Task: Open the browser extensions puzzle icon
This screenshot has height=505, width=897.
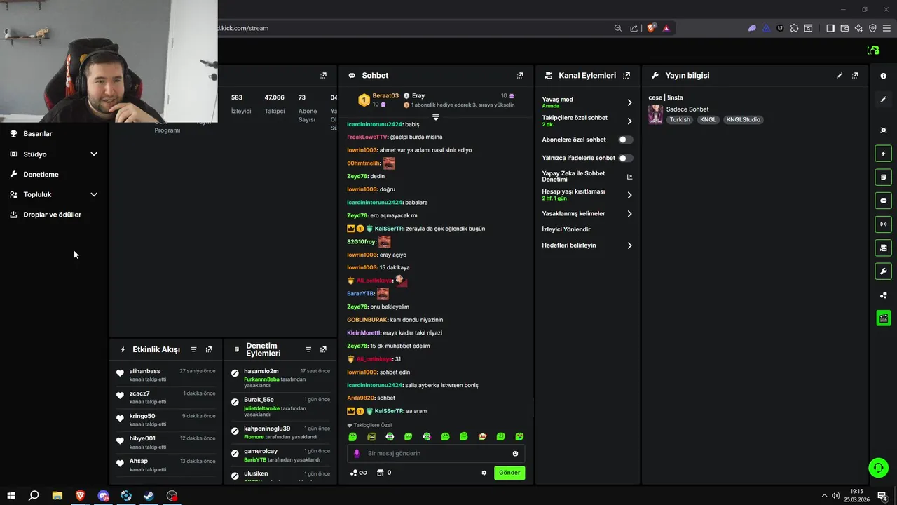Action: tap(794, 28)
